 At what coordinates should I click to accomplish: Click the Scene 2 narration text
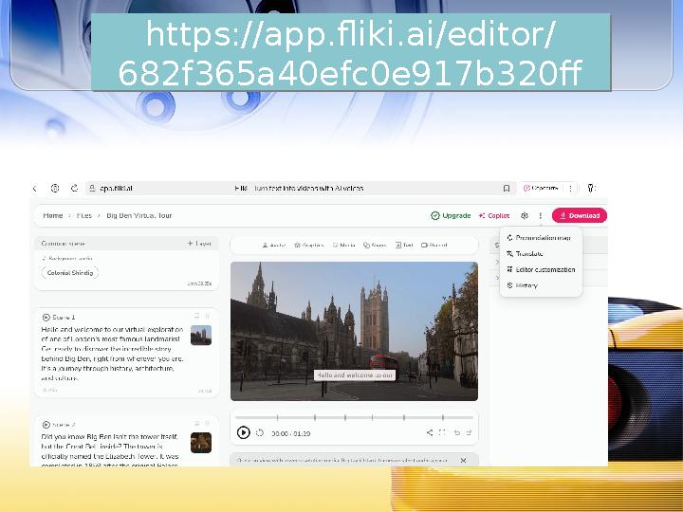pos(110,449)
